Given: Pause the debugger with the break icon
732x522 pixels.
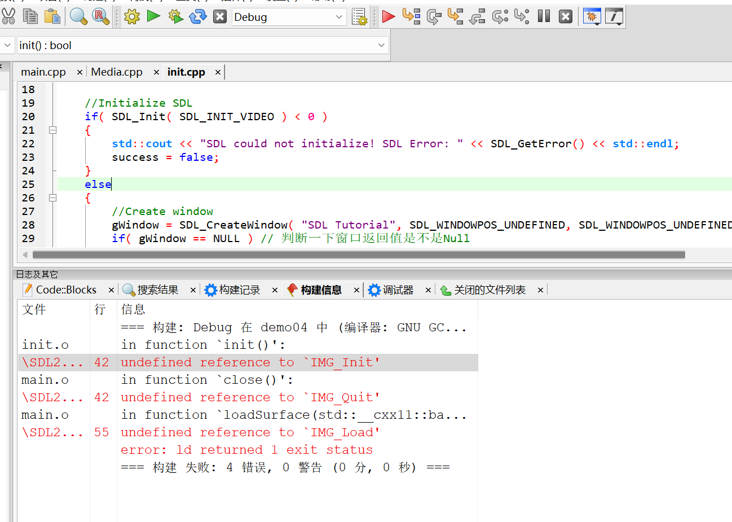Looking at the screenshot, I should (x=544, y=16).
